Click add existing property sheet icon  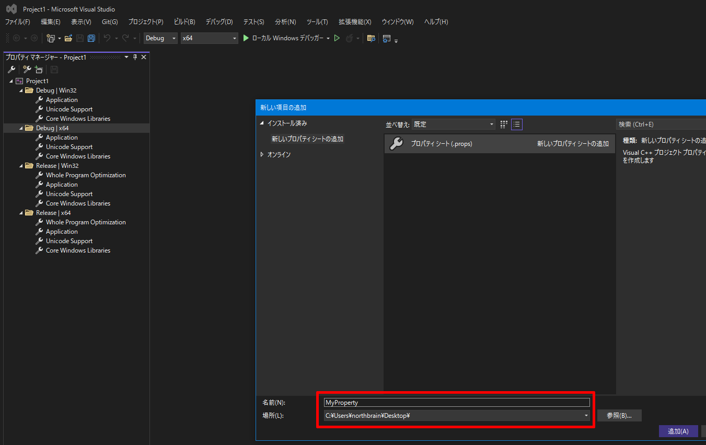(x=39, y=69)
